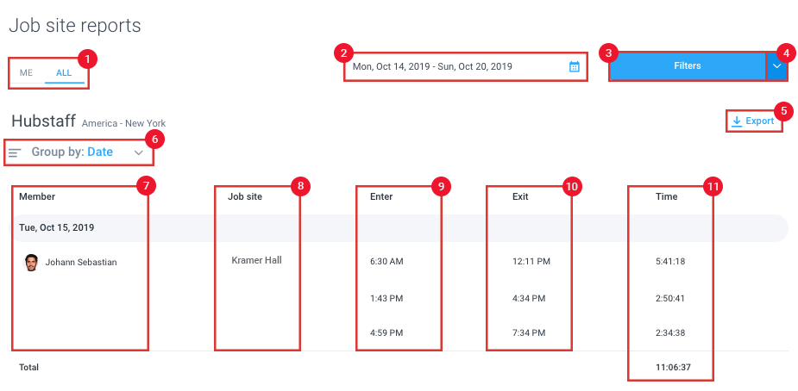Click the Time column header
798x391 pixels.
(666, 196)
